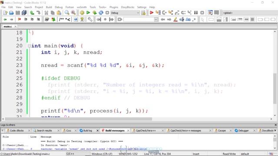The width and height of the screenshot is (278, 156).
Task: Start debugging with the red arrow icon
Action: (x=152, y=13)
